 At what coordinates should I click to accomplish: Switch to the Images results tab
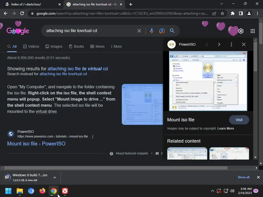pos(54,46)
